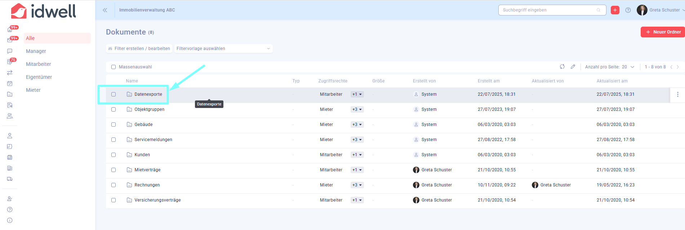
Task: Select the Rechnungen row checkbox
Action: coord(114,185)
